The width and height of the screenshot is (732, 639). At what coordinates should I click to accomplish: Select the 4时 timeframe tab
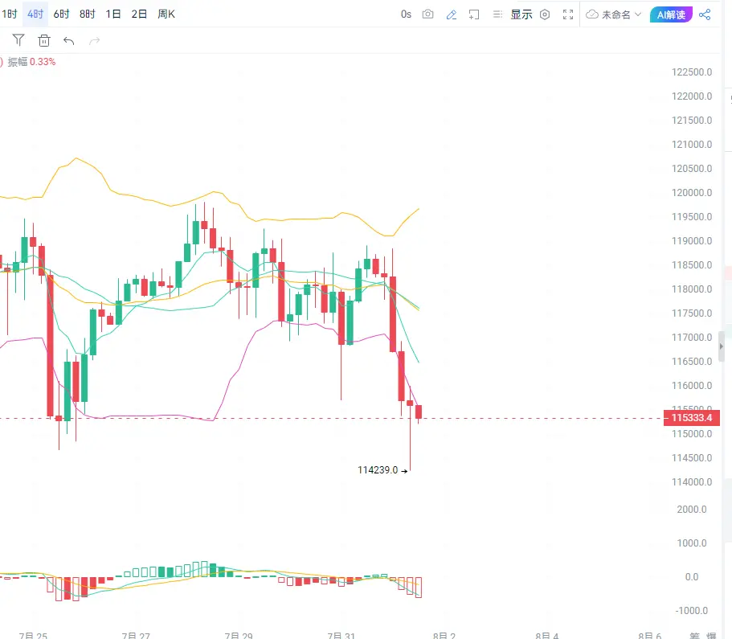[35, 14]
